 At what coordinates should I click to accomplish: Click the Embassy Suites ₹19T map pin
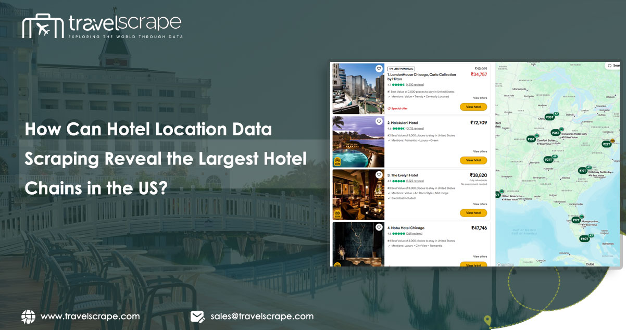coord(582,171)
